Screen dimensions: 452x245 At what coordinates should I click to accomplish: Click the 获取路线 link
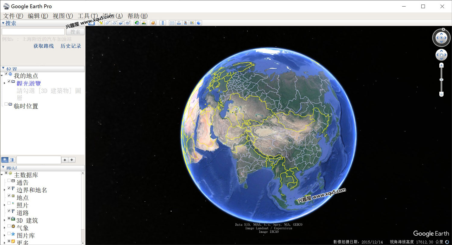coord(44,46)
